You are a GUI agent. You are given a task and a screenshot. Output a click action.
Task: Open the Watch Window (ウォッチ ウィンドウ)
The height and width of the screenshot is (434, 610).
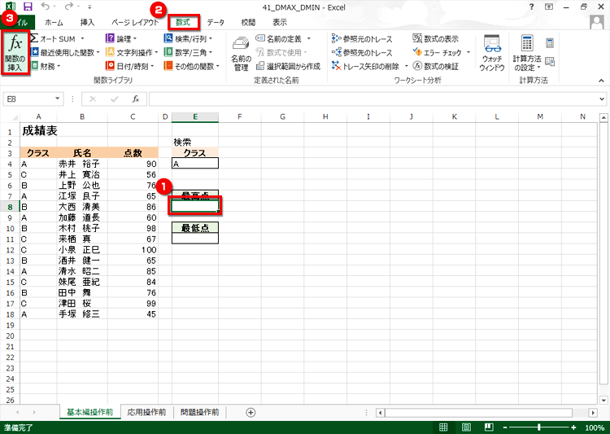pyautogui.click(x=492, y=53)
